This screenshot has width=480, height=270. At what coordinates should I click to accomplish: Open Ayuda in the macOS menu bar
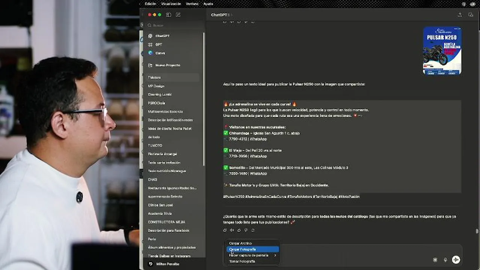pos(208,4)
